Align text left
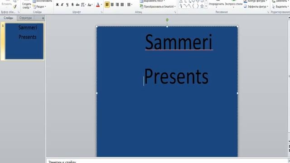Screen dimensions: 290x163 pyautogui.click(x=107, y=5)
